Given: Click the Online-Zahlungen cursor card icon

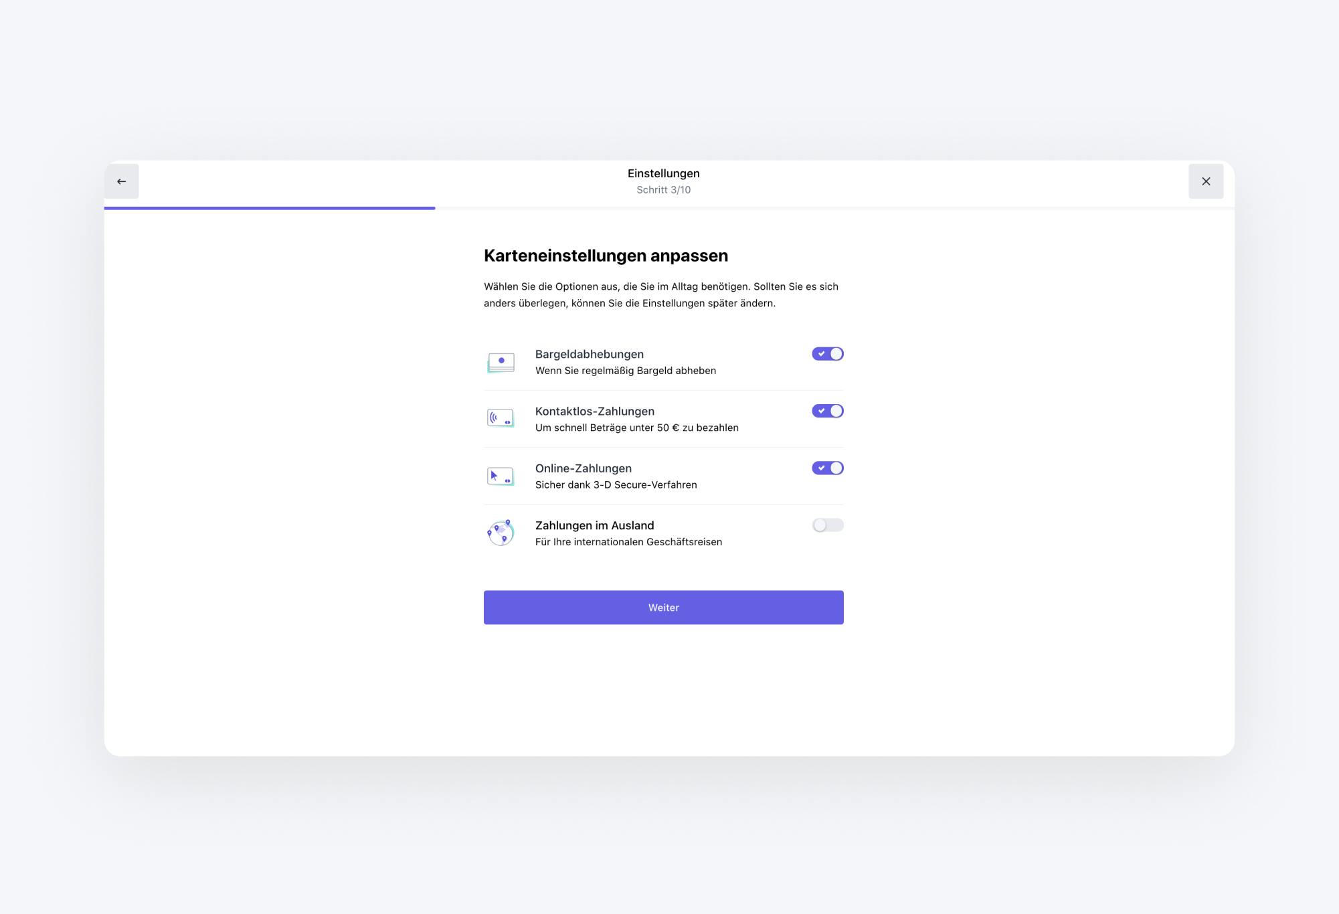Looking at the screenshot, I should click(x=501, y=476).
